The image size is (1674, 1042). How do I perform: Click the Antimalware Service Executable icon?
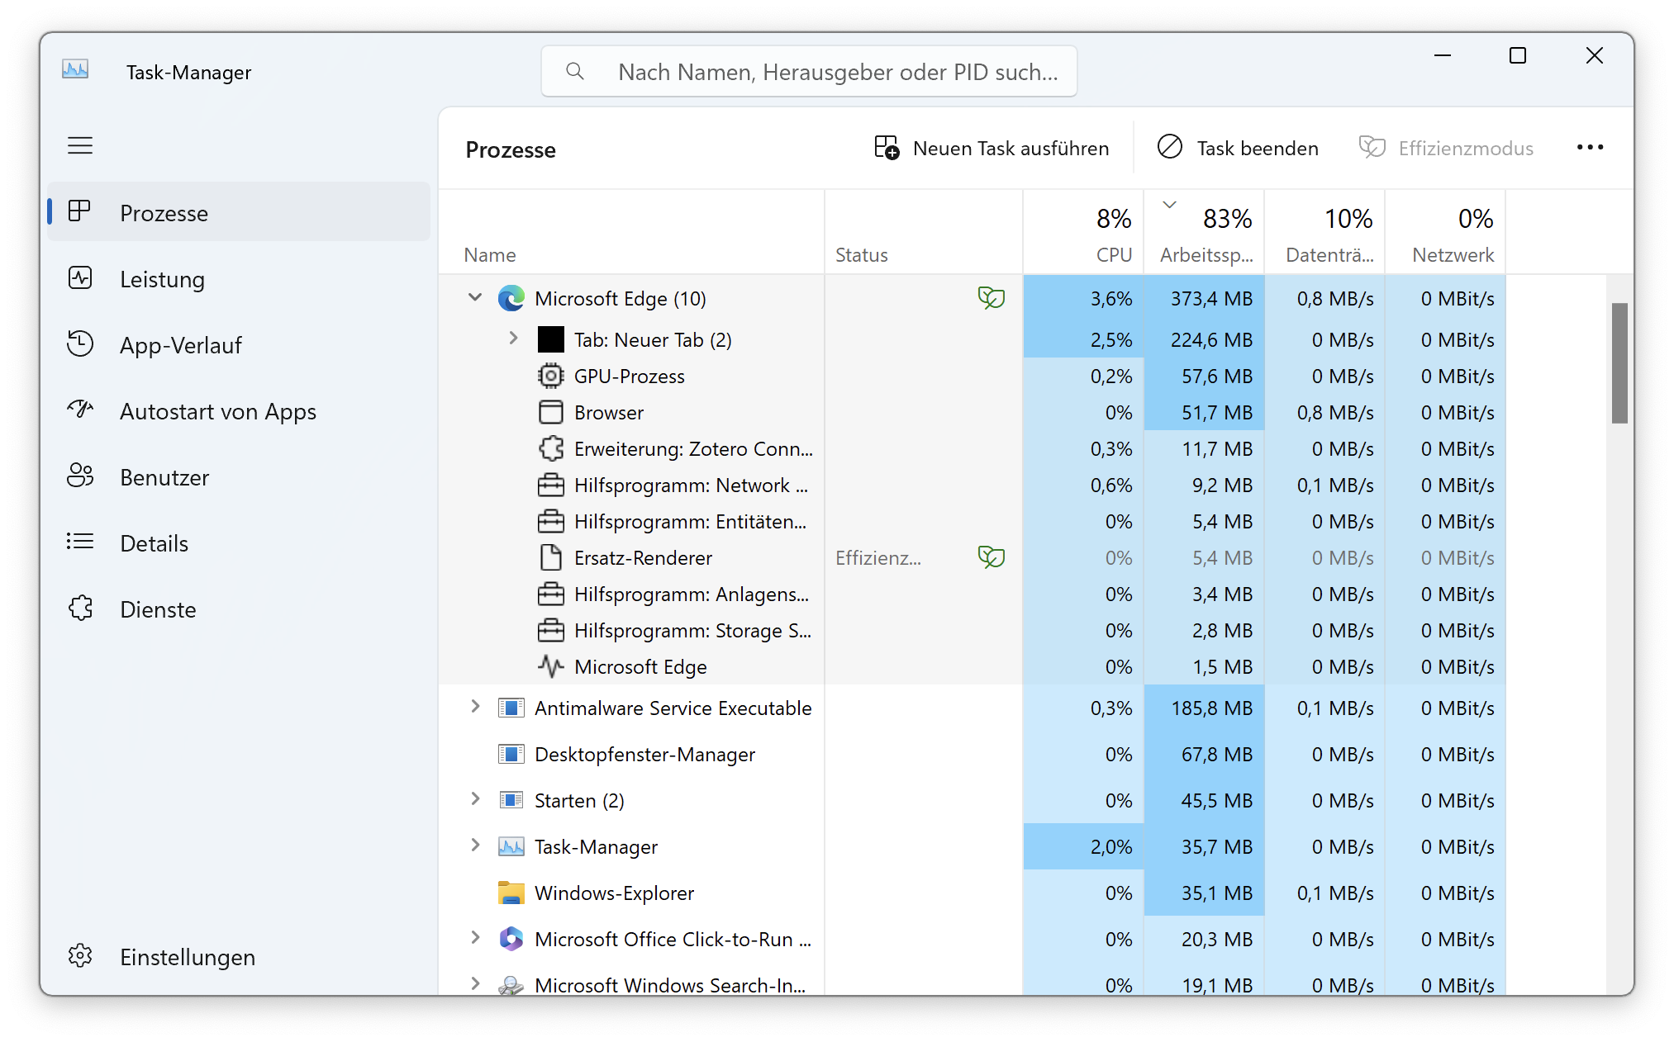coord(511,708)
